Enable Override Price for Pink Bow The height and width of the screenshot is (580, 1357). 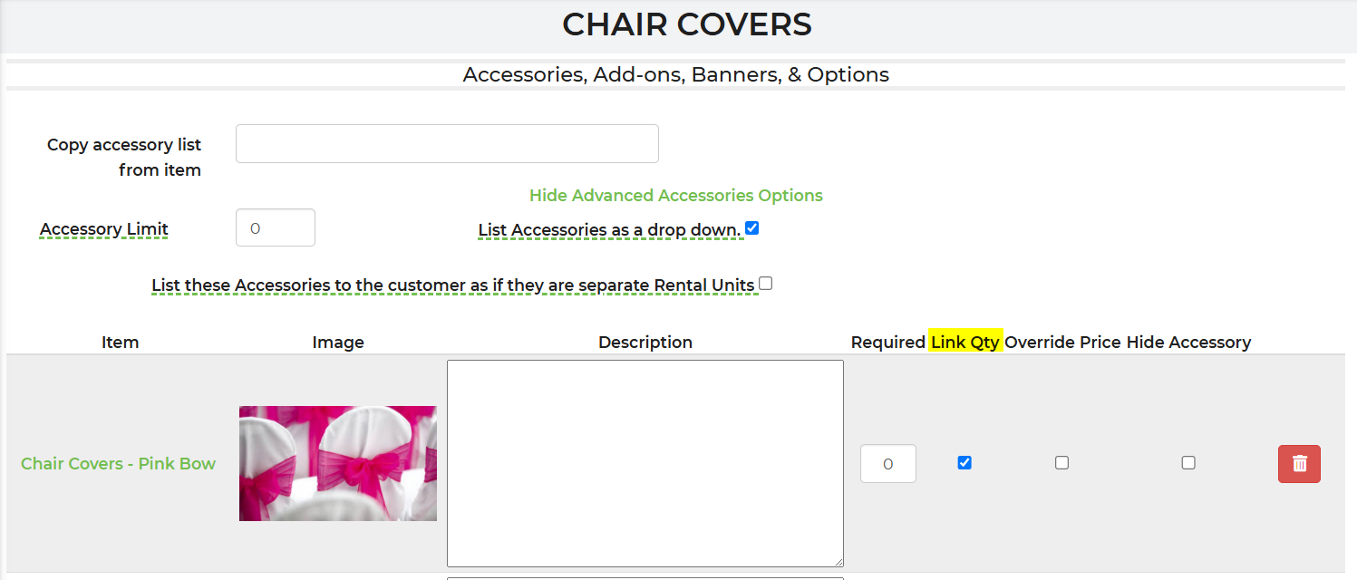[1061, 462]
